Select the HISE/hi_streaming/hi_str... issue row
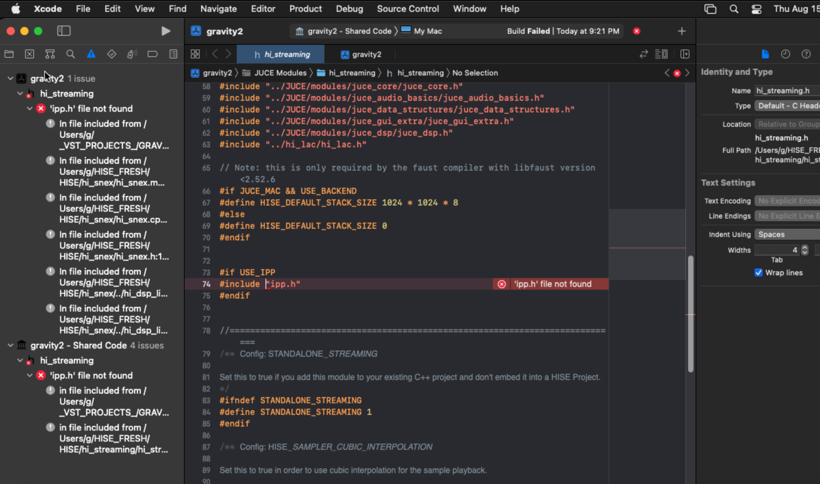 click(109, 438)
